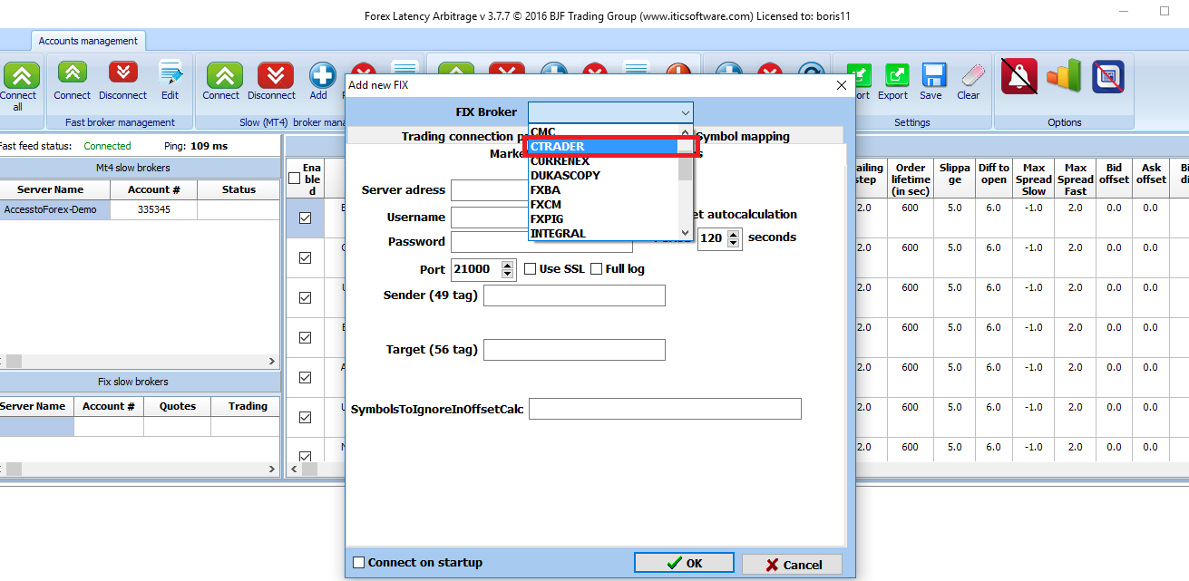Select CMC from the broker list
This screenshot has width=1189, height=581.
(603, 131)
